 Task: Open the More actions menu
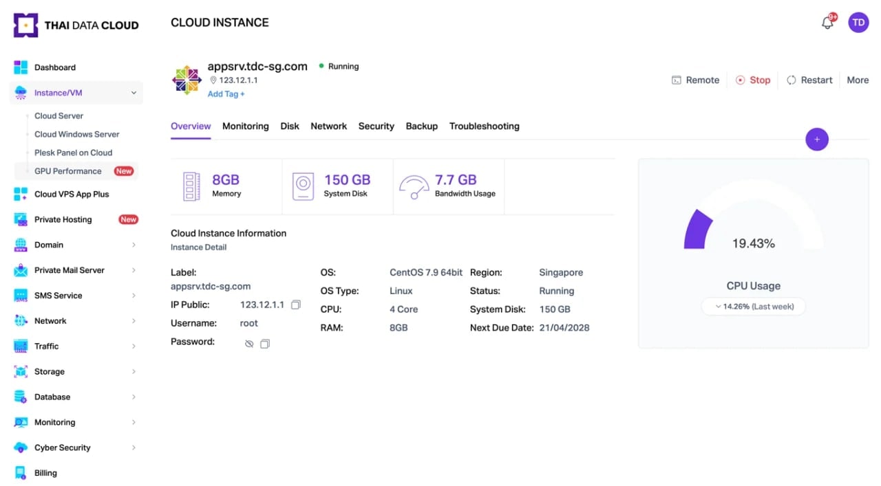point(858,80)
